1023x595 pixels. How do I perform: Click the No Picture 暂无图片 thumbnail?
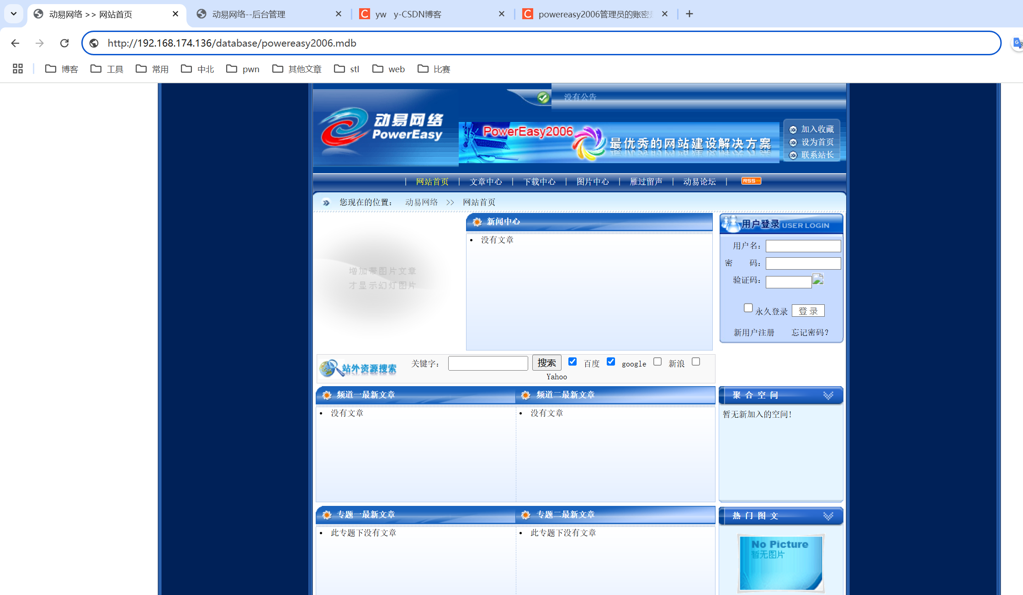(781, 563)
